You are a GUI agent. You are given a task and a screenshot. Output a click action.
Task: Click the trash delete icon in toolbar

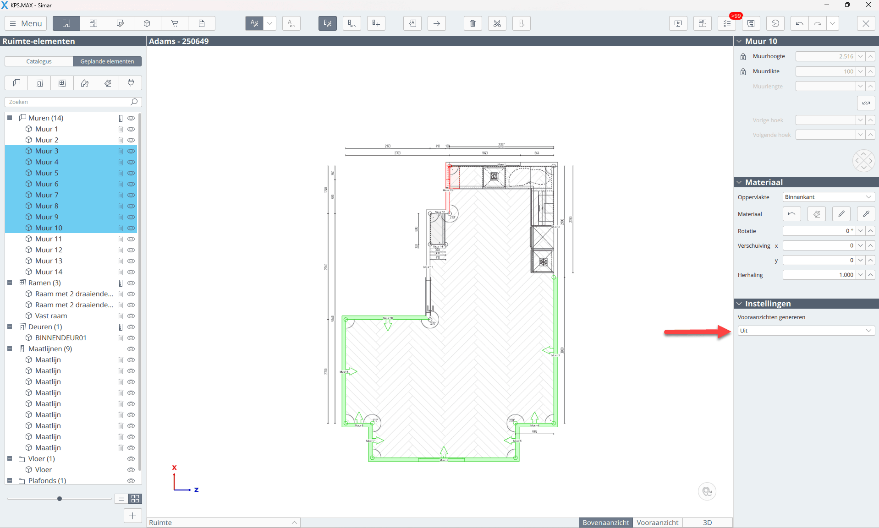tap(472, 23)
